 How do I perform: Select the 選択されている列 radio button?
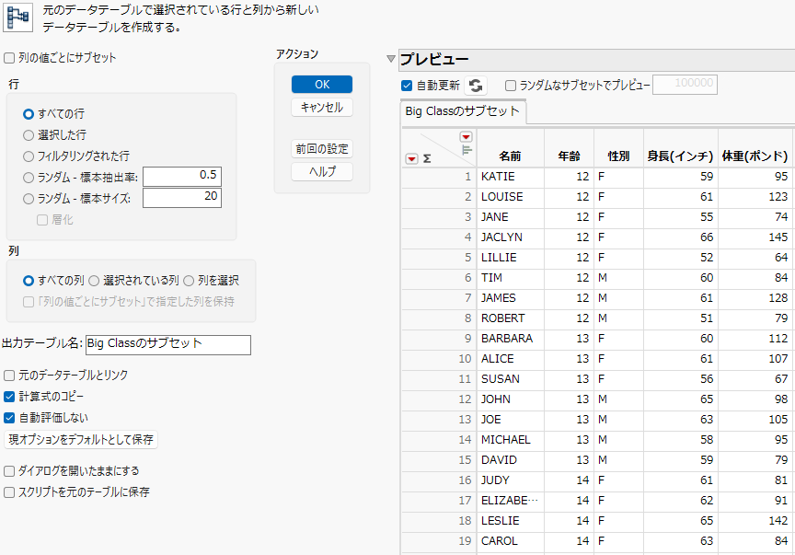point(94,281)
